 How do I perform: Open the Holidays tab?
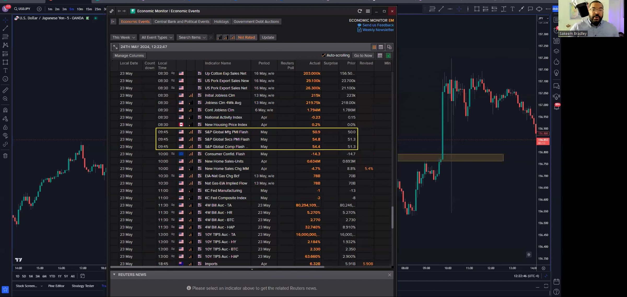(221, 22)
